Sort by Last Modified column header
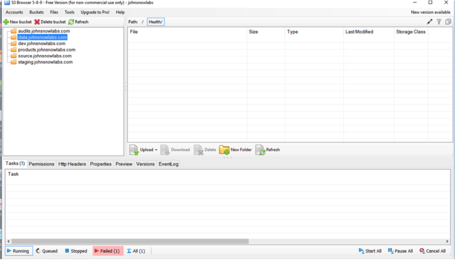 pyautogui.click(x=368, y=32)
